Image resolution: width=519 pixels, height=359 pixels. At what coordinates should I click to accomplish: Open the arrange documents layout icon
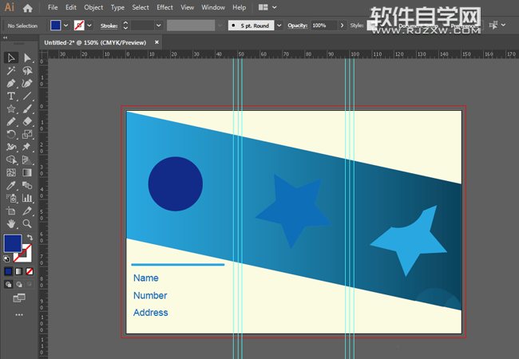(261, 8)
